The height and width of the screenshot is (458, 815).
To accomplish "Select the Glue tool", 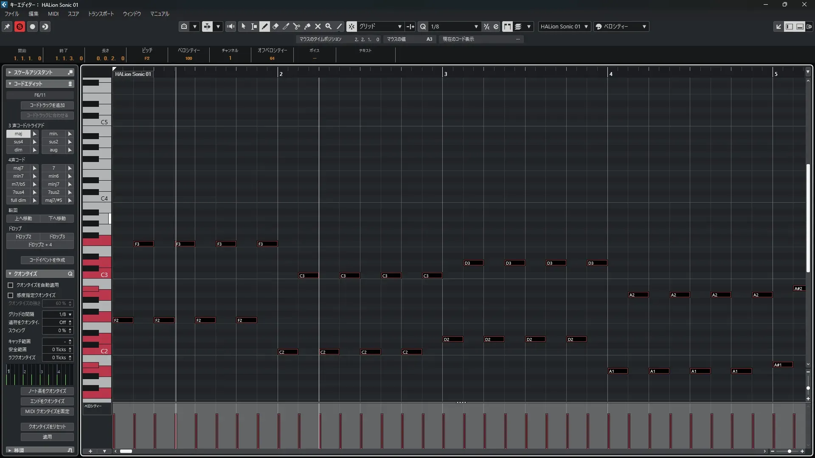I will coord(307,26).
